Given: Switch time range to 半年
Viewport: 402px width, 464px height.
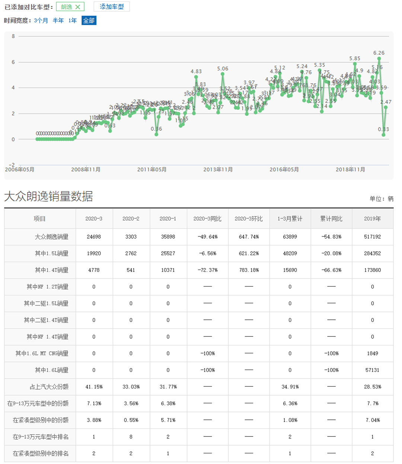Looking at the screenshot, I should click(58, 20).
